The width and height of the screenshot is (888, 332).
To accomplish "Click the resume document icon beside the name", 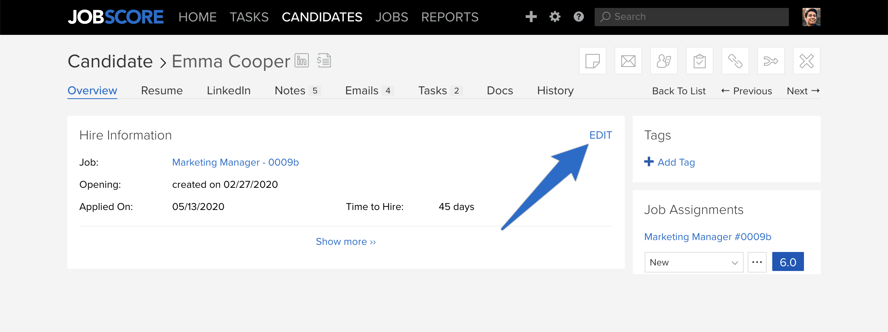I will [324, 61].
